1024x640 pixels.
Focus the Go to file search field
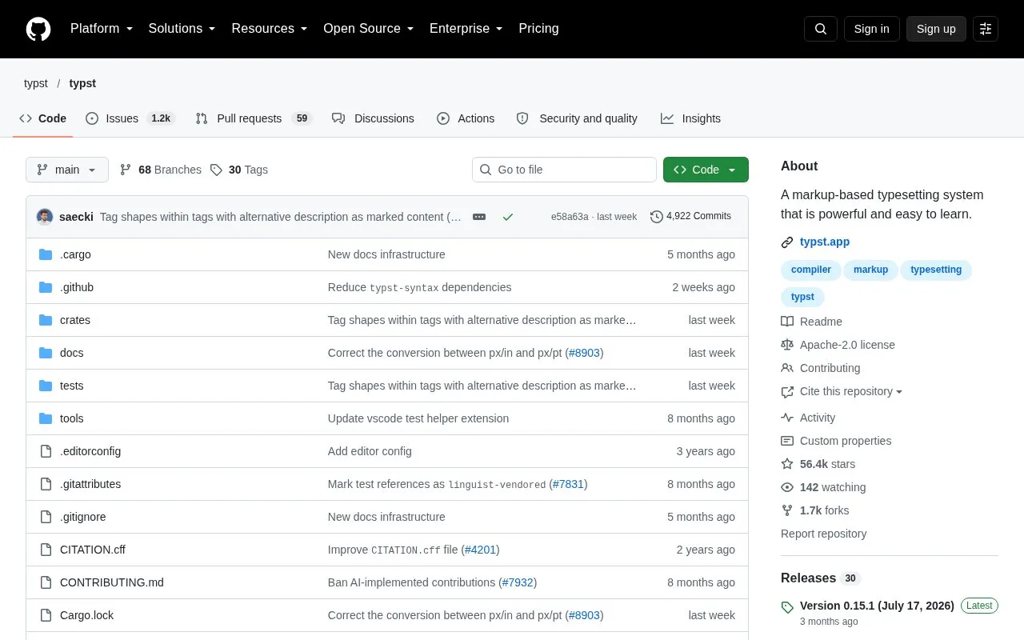(x=564, y=170)
